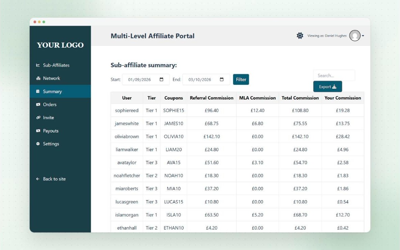
Task: Select user noahfletcher in table
Action: pos(127,176)
